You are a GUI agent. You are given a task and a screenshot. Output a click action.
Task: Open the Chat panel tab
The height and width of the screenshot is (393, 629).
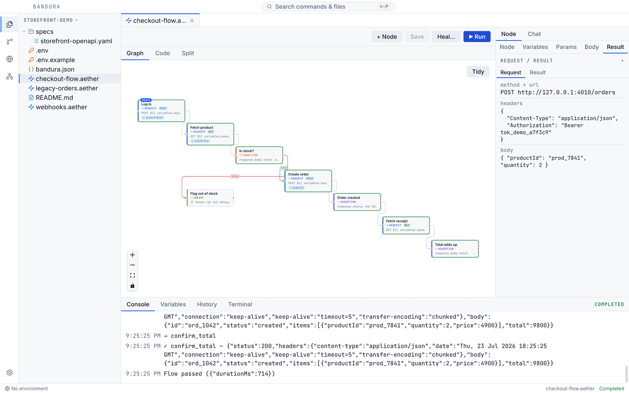(534, 34)
